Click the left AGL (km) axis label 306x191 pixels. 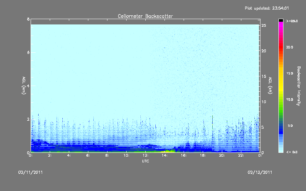click(x=24, y=86)
